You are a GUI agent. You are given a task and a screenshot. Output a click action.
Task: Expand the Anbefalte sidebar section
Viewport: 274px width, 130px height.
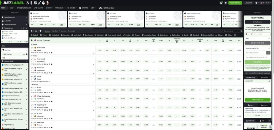pyautogui.click(x=14, y=21)
